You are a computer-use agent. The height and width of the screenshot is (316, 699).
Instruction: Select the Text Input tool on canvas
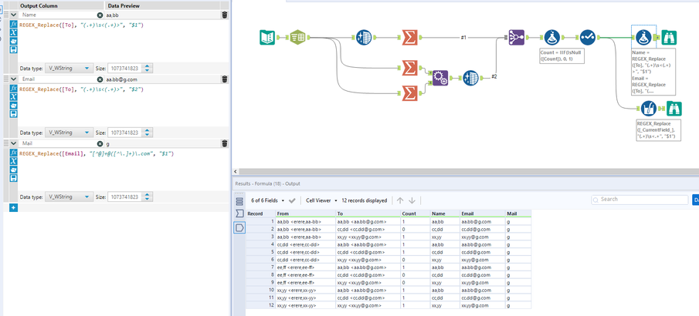(267, 38)
